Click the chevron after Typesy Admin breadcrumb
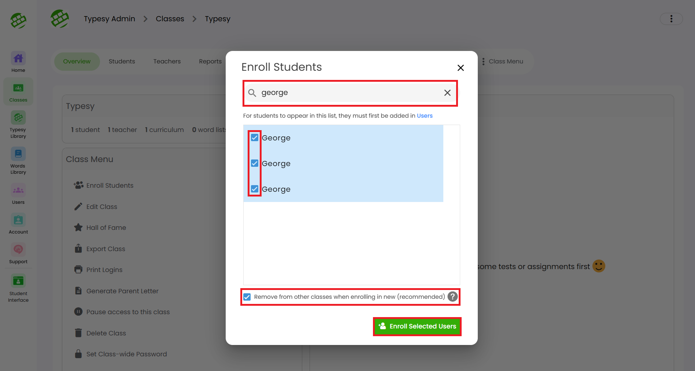 click(145, 19)
